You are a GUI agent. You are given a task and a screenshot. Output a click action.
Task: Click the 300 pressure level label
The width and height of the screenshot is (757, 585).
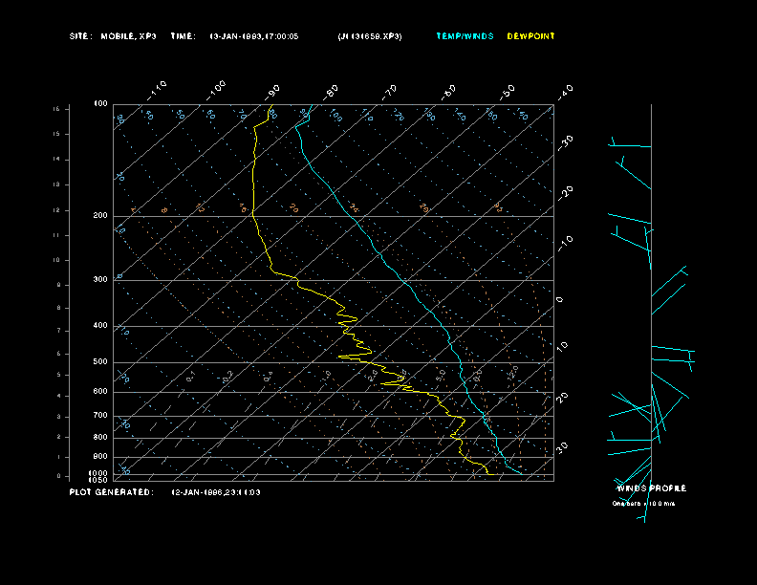point(100,279)
